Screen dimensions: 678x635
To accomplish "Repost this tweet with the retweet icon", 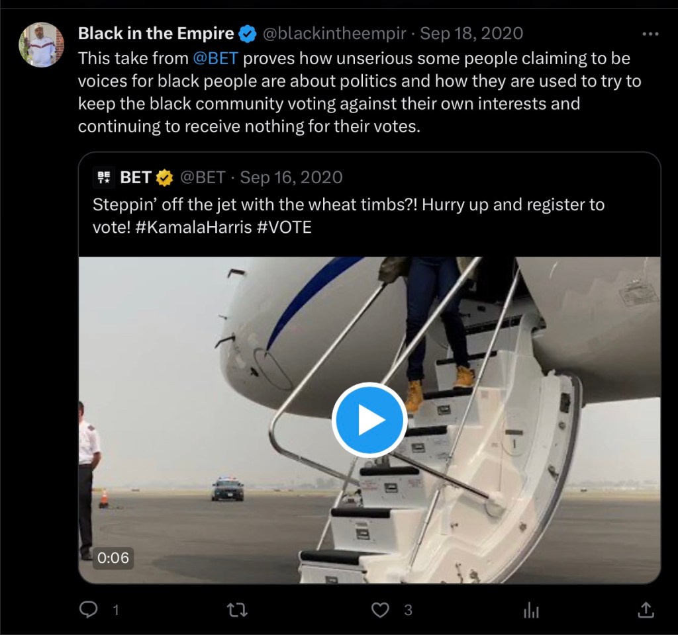I will tap(234, 609).
